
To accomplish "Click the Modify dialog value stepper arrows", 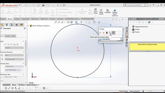I will tap(121, 39).
